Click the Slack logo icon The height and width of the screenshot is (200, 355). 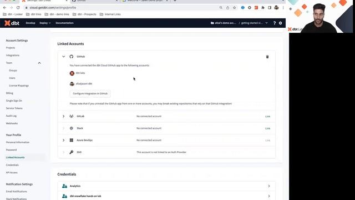(x=72, y=128)
